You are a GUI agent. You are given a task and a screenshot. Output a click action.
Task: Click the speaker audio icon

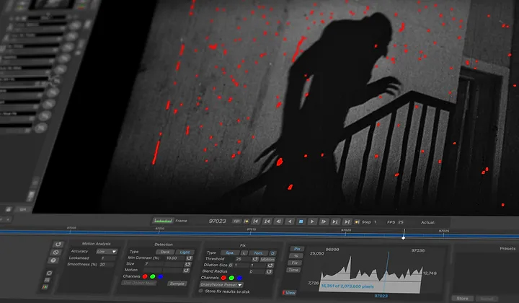(x=356, y=221)
